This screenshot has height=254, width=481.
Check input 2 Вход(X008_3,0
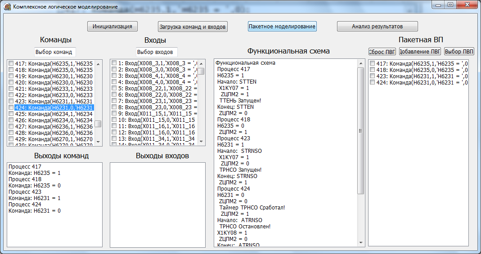click(x=114, y=69)
